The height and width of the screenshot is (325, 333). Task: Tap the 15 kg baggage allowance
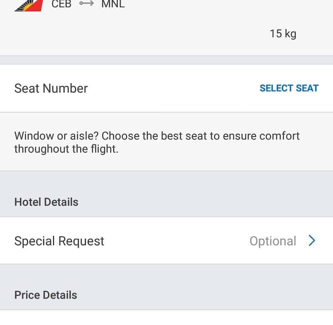tap(283, 33)
